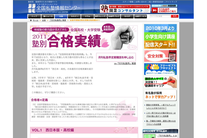Go to 出版 in the breadcrumb

point(44,20)
